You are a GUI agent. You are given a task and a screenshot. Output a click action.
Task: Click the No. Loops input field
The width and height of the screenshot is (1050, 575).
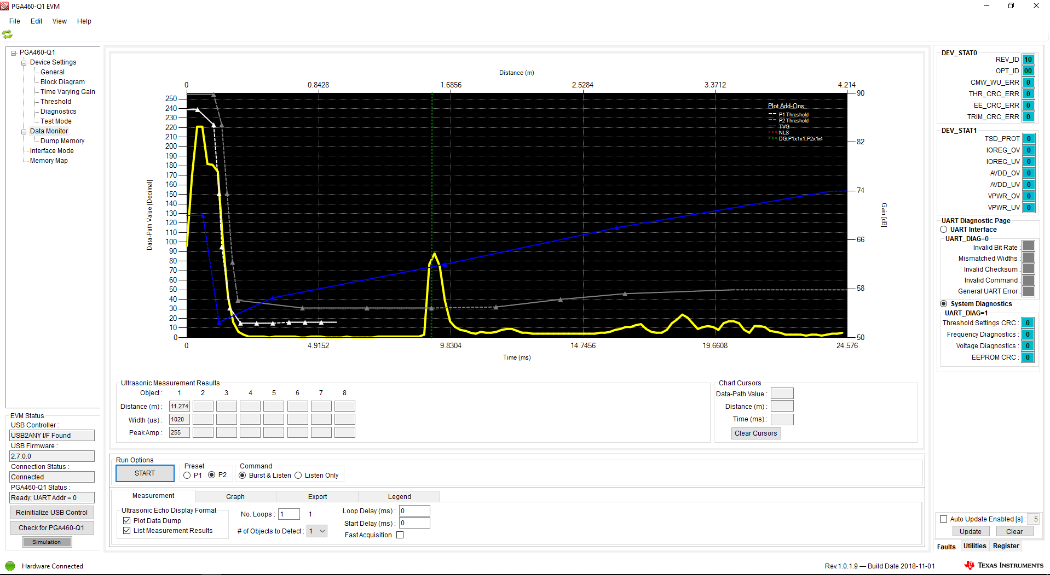coord(289,514)
